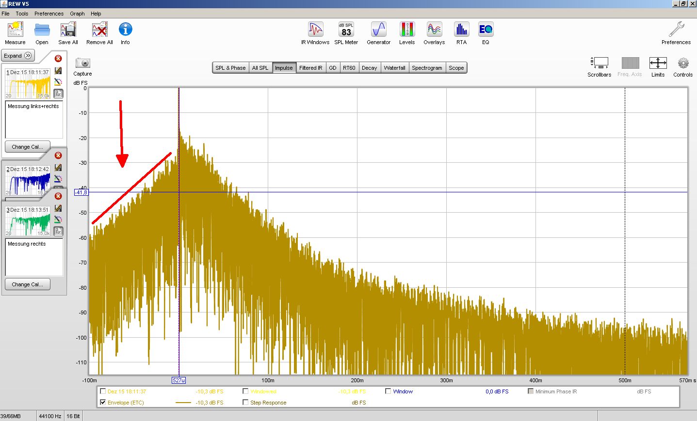This screenshot has height=421, width=697.
Task: Switch to the Filtered IR tab
Action: pos(310,68)
